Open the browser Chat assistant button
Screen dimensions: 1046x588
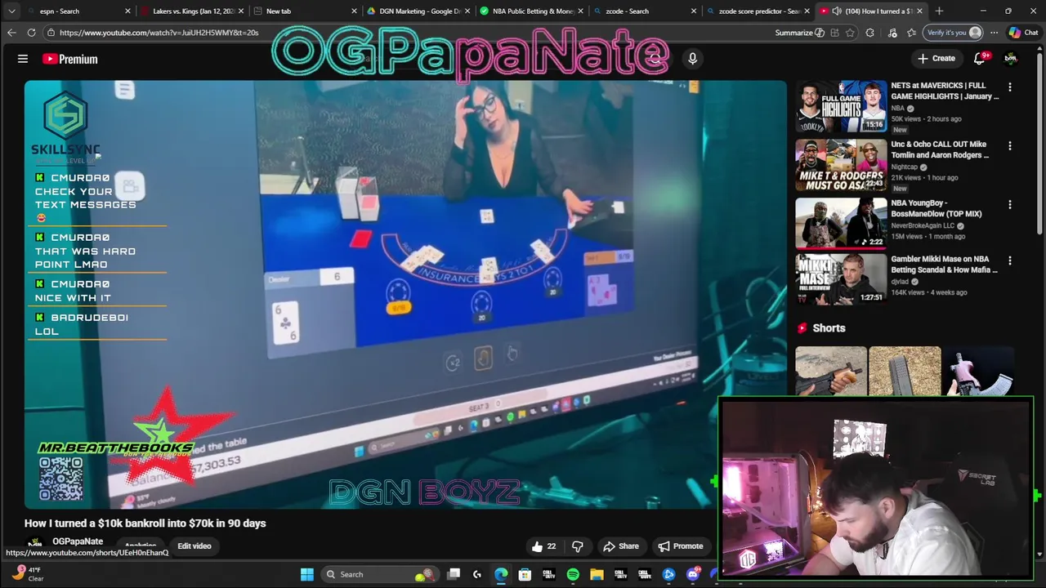tap(1023, 33)
